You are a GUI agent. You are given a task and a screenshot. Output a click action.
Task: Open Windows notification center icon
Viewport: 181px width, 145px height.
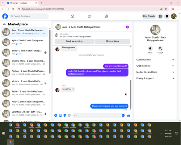176,133
